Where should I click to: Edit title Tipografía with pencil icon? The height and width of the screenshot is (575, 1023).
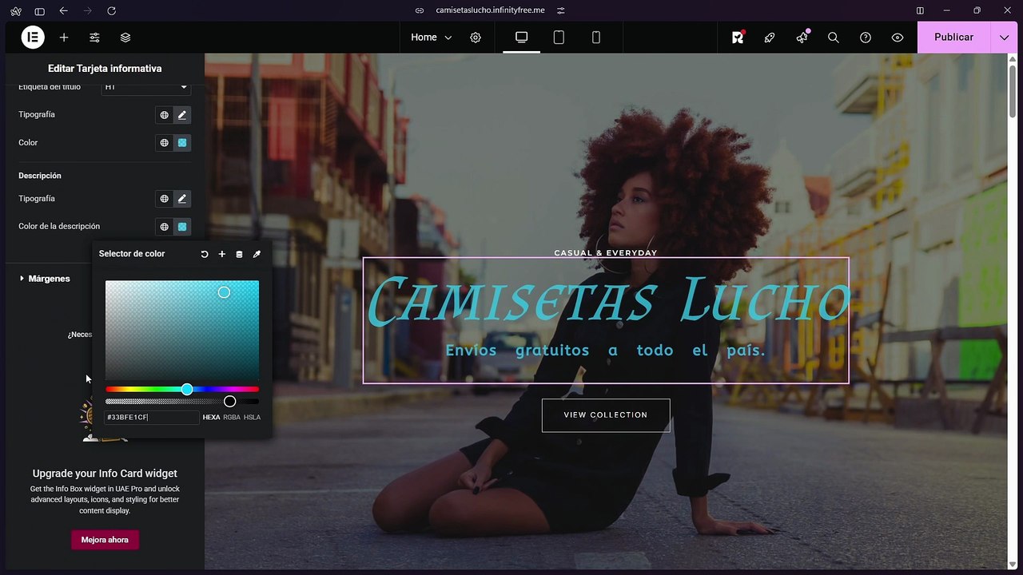tap(182, 115)
